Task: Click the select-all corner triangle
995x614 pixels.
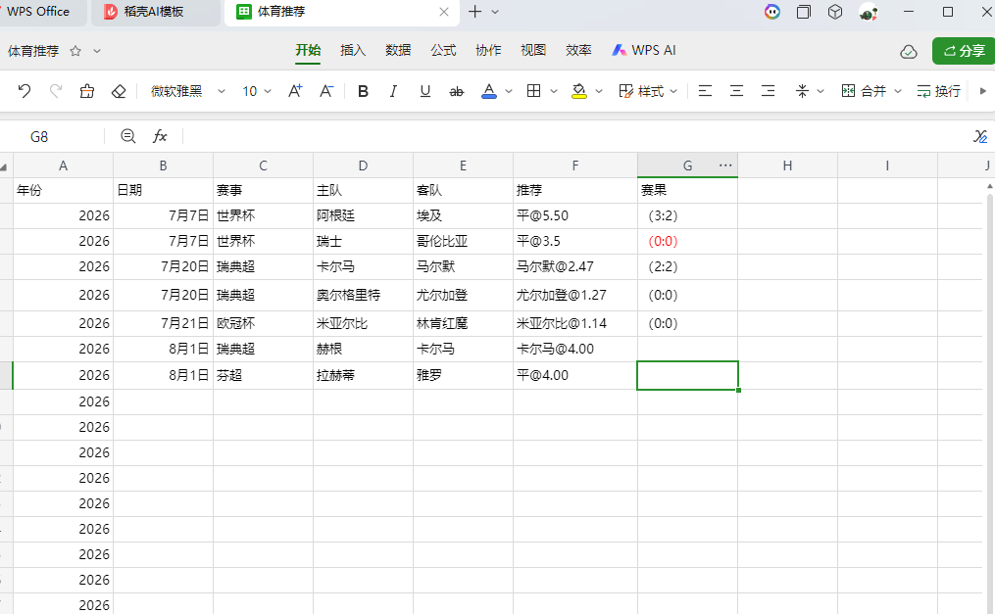Action: [x=5, y=166]
